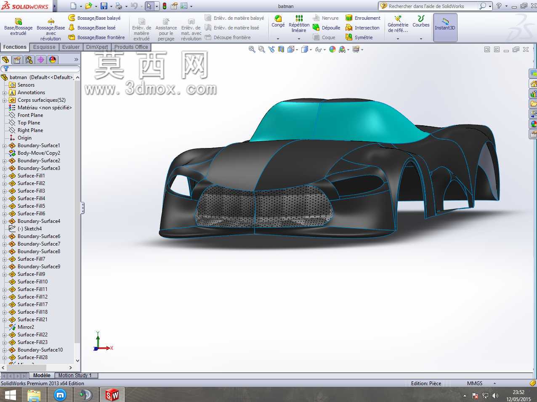Switch to the DisplayManager color sphere icon
537x402 pixels.
tap(53, 60)
